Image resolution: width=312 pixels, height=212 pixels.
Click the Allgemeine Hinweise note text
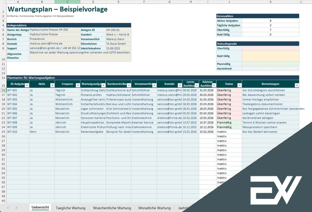(x=80, y=53)
